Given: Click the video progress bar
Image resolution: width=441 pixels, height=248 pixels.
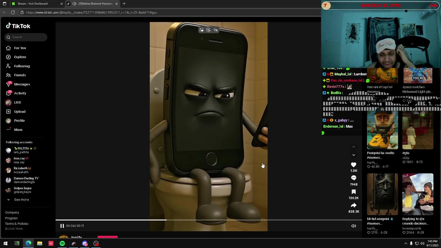Looking at the screenshot, I should [208, 220].
